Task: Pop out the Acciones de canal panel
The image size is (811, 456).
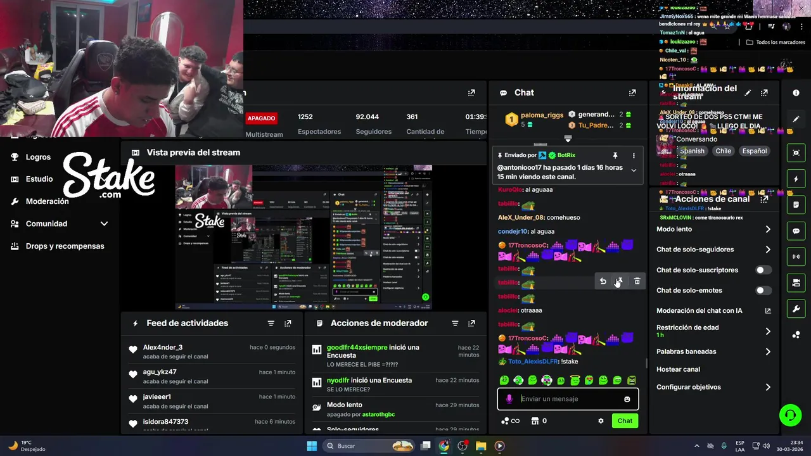Action: point(764,199)
